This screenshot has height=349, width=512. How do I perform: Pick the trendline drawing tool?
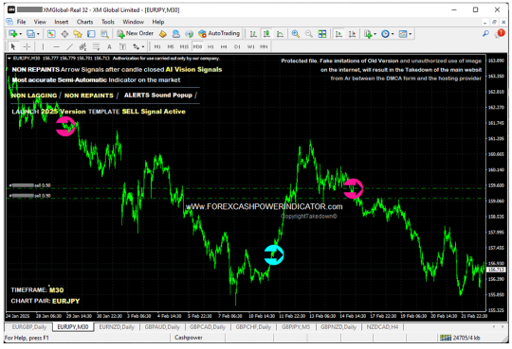(x=69, y=47)
